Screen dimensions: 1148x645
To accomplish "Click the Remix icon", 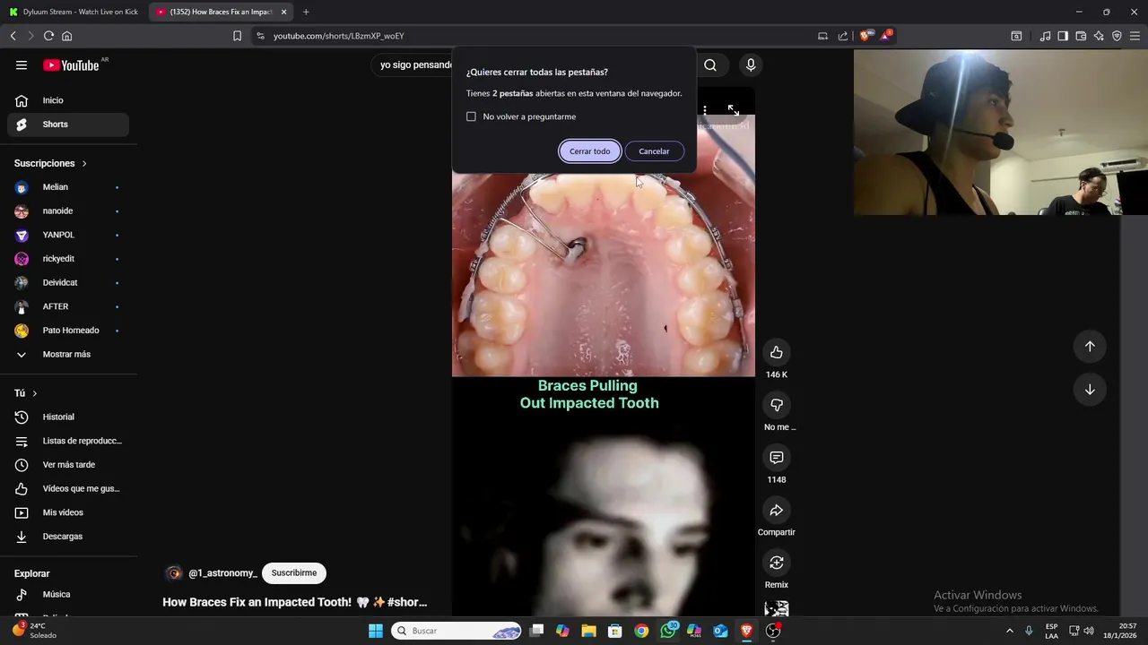I will click(777, 563).
